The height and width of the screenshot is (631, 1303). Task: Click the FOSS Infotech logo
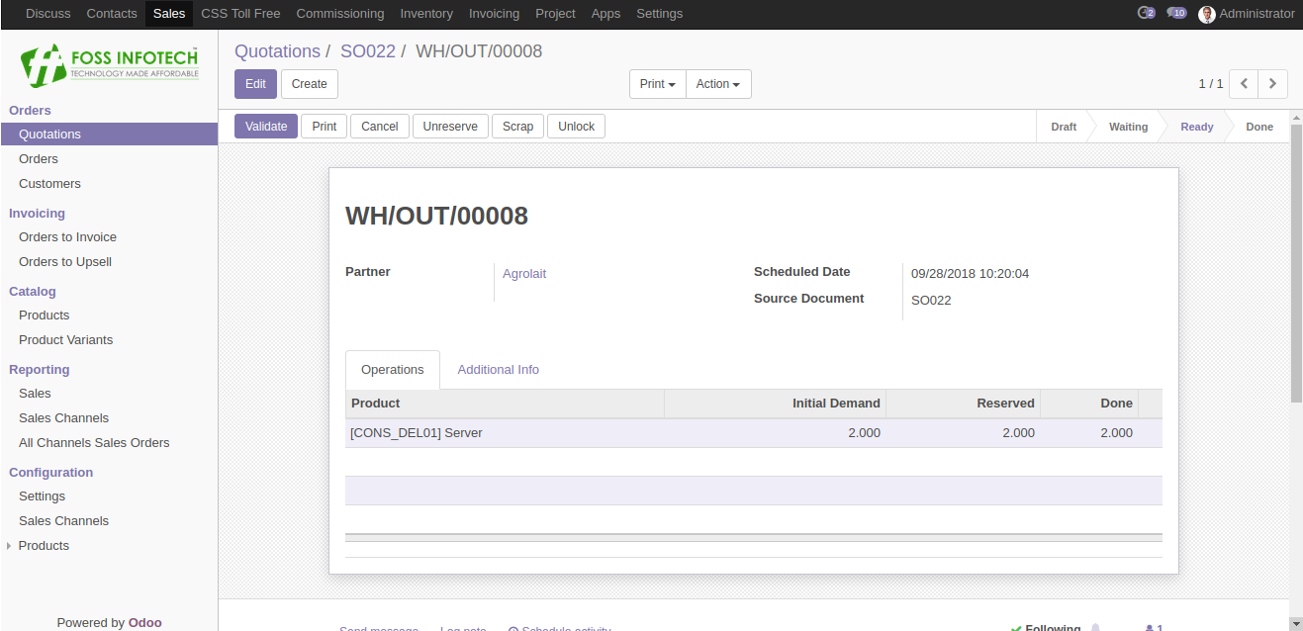110,65
